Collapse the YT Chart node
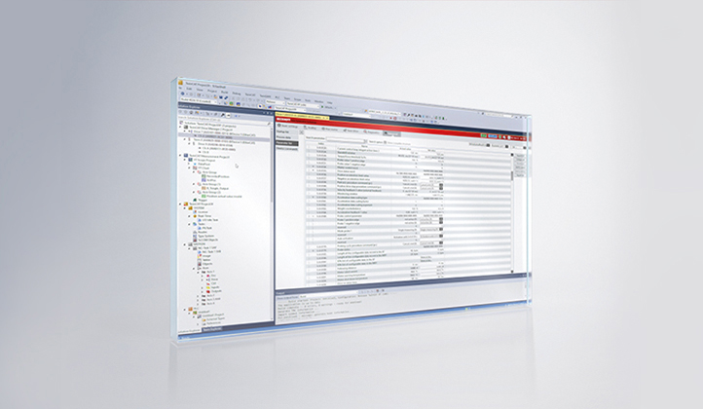 189,167
